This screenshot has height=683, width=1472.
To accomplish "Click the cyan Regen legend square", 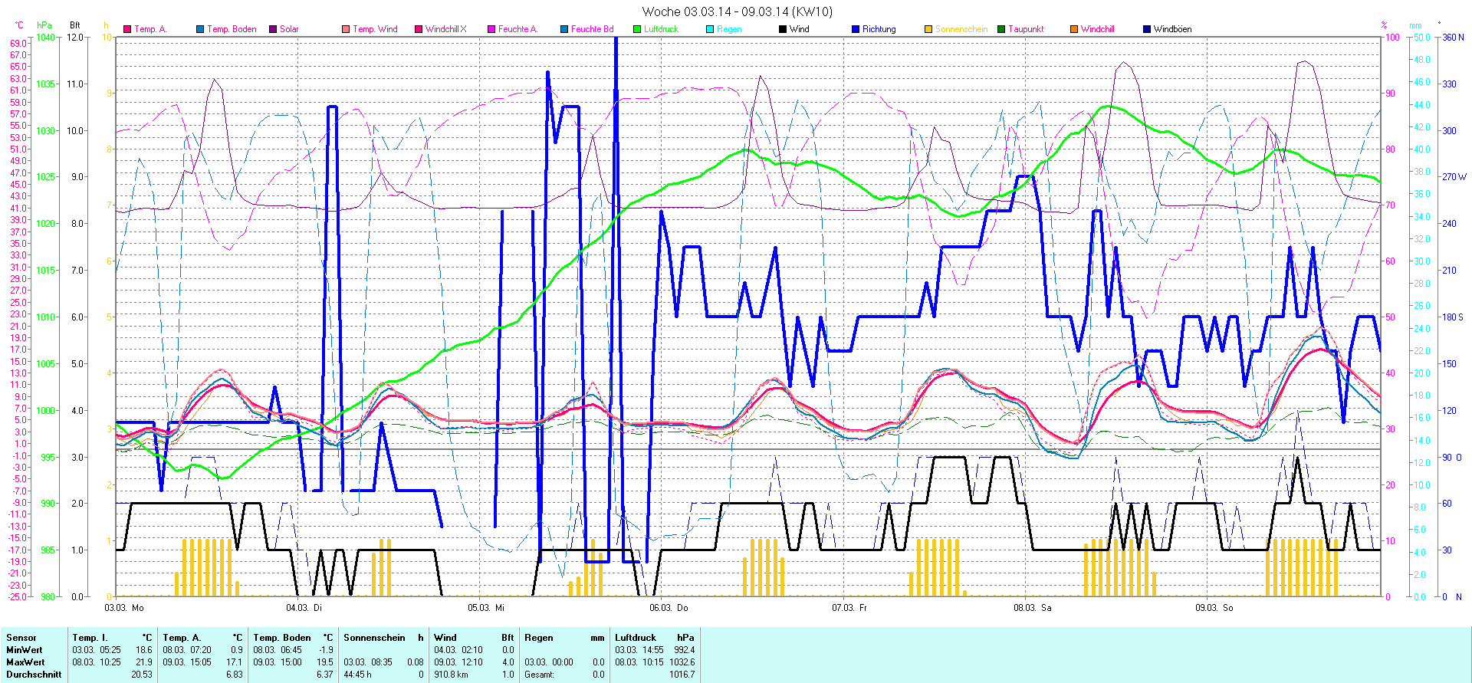I will 710,29.
